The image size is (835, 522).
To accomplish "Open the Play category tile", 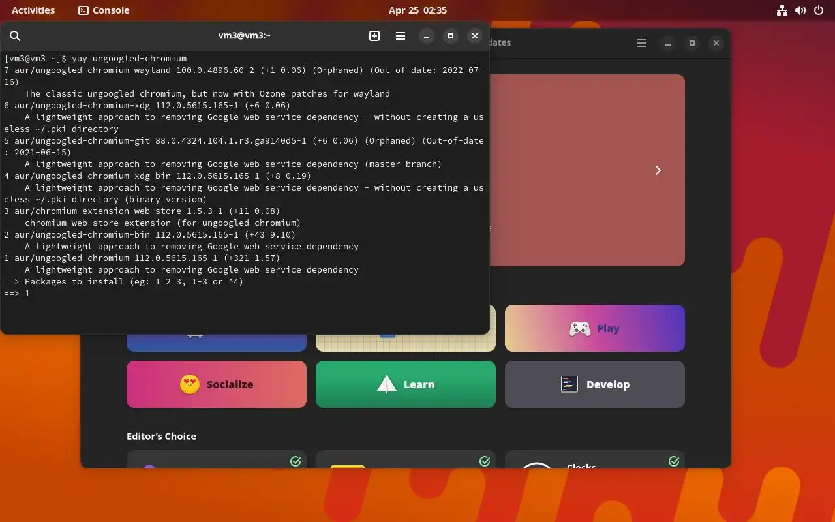I will [x=595, y=328].
